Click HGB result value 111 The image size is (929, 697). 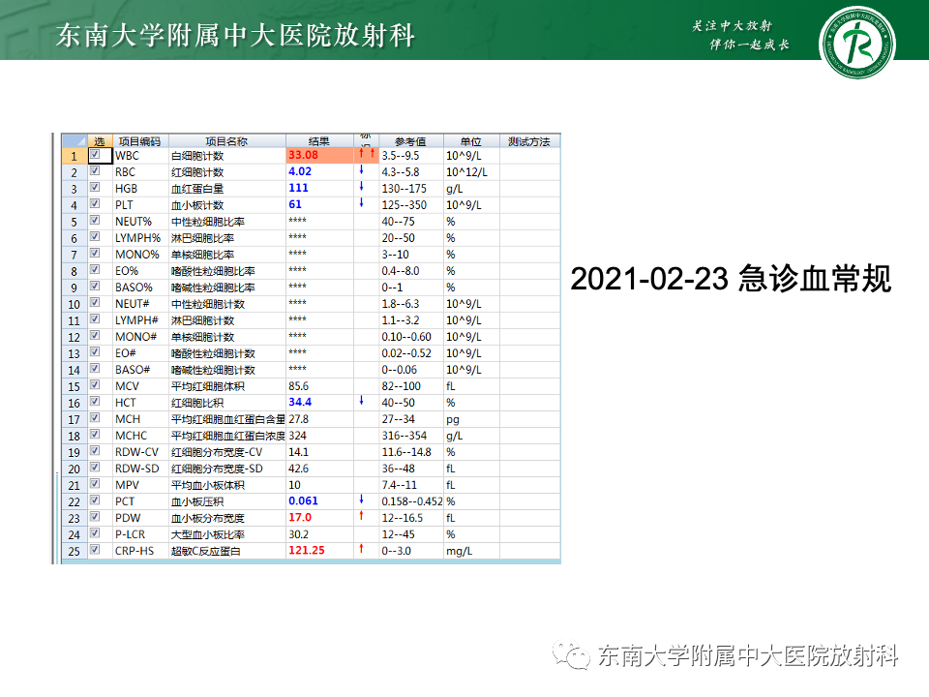299,188
